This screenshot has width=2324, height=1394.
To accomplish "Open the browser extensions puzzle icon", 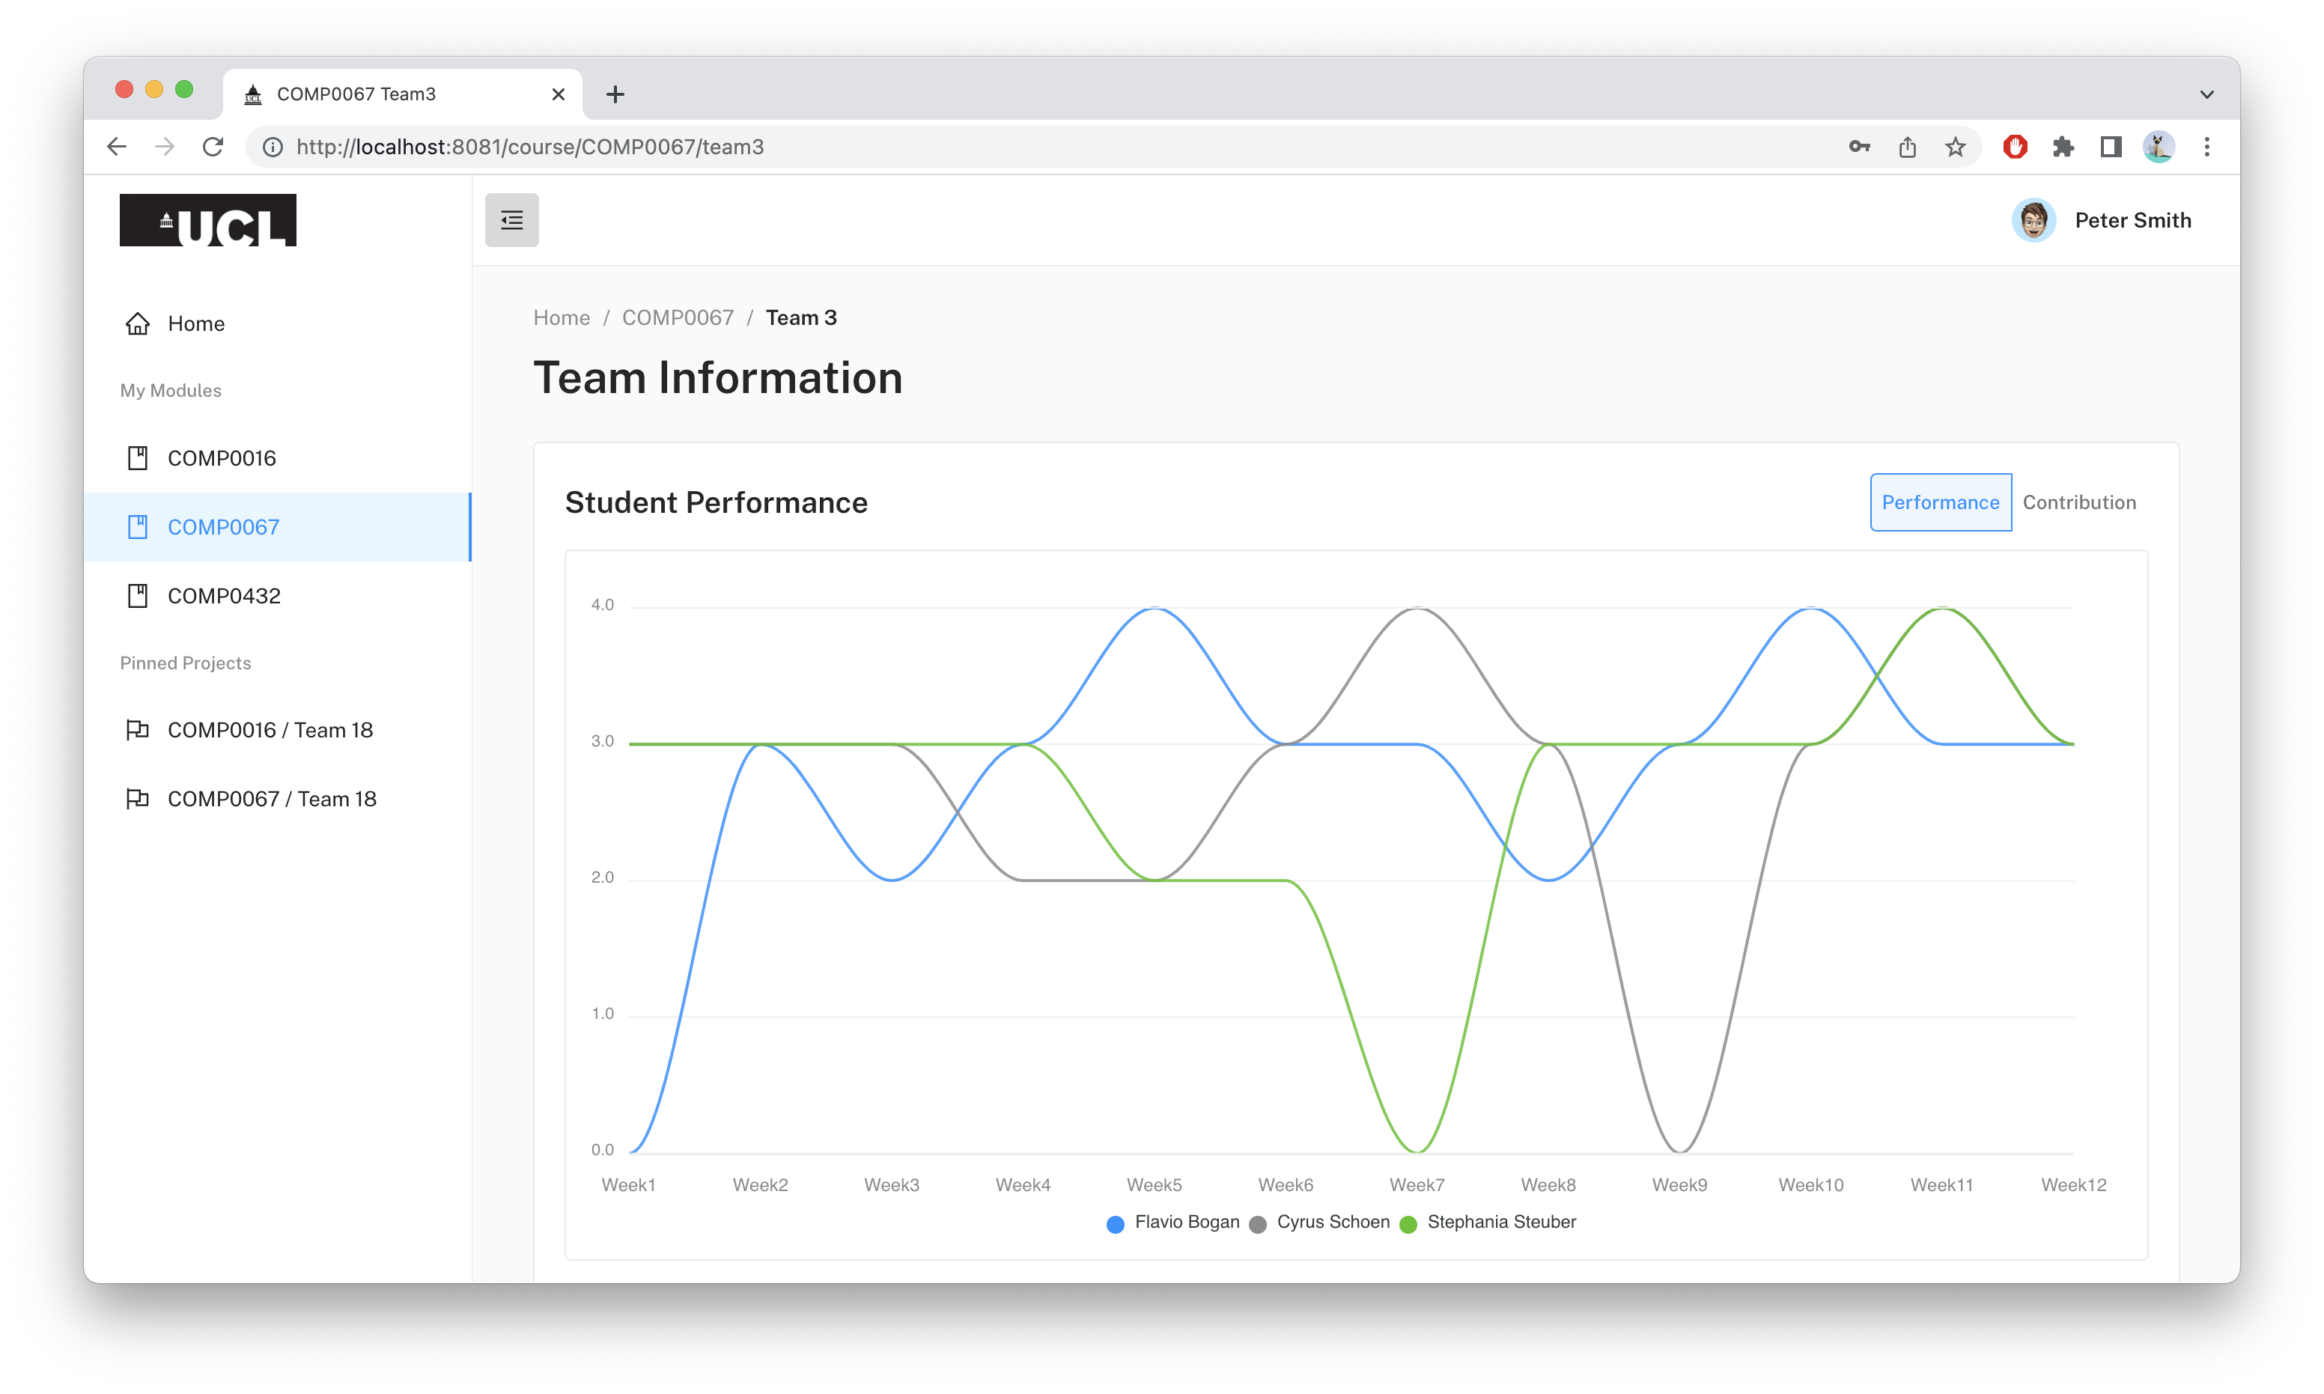I will pos(2063,147).
